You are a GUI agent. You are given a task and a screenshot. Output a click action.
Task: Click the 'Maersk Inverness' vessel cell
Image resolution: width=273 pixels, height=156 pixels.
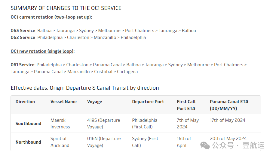coord(60,124)
